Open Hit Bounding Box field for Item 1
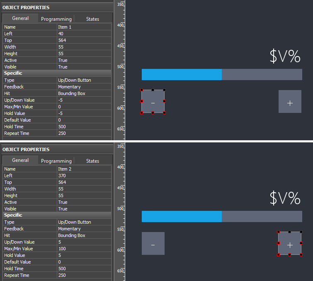 pyautogui.click(x=84, y=93)
